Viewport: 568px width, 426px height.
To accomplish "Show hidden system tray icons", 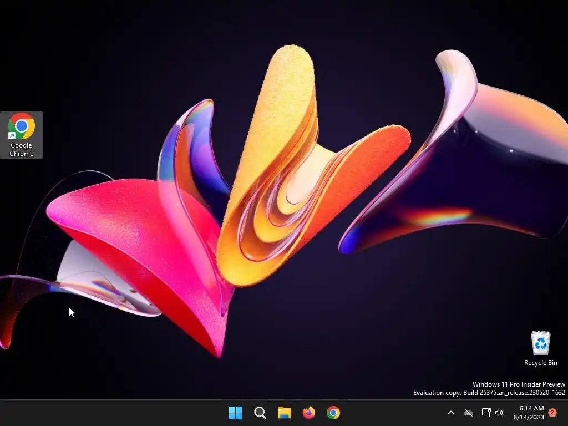I will point(451,413).
